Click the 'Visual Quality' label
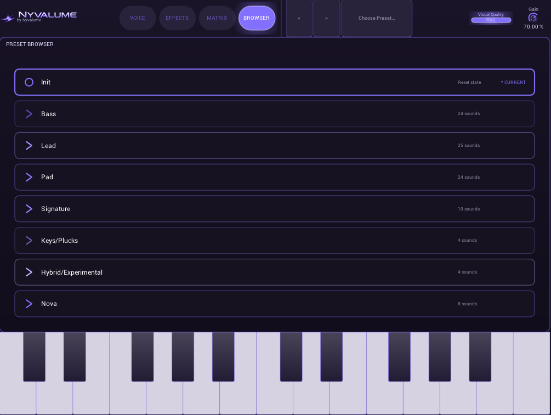Image resolution: width=551 pixels, height=415 pixels. click(x=491, y=14)
